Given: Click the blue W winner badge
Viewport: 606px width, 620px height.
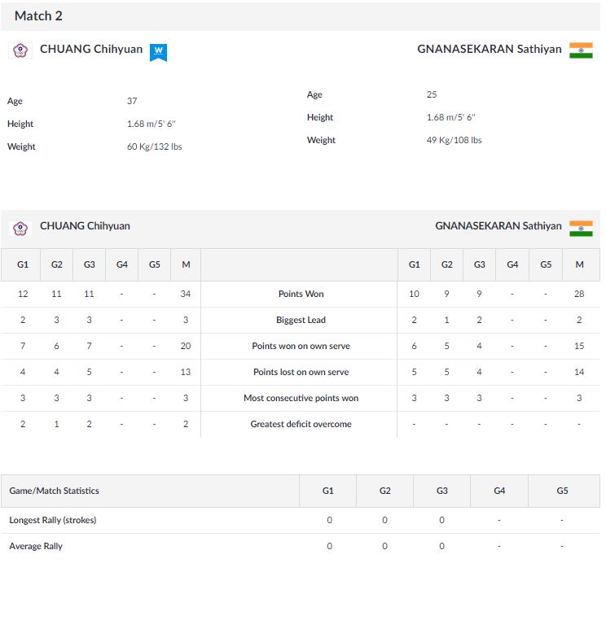Looking at the screenshot, I should 158,51.
